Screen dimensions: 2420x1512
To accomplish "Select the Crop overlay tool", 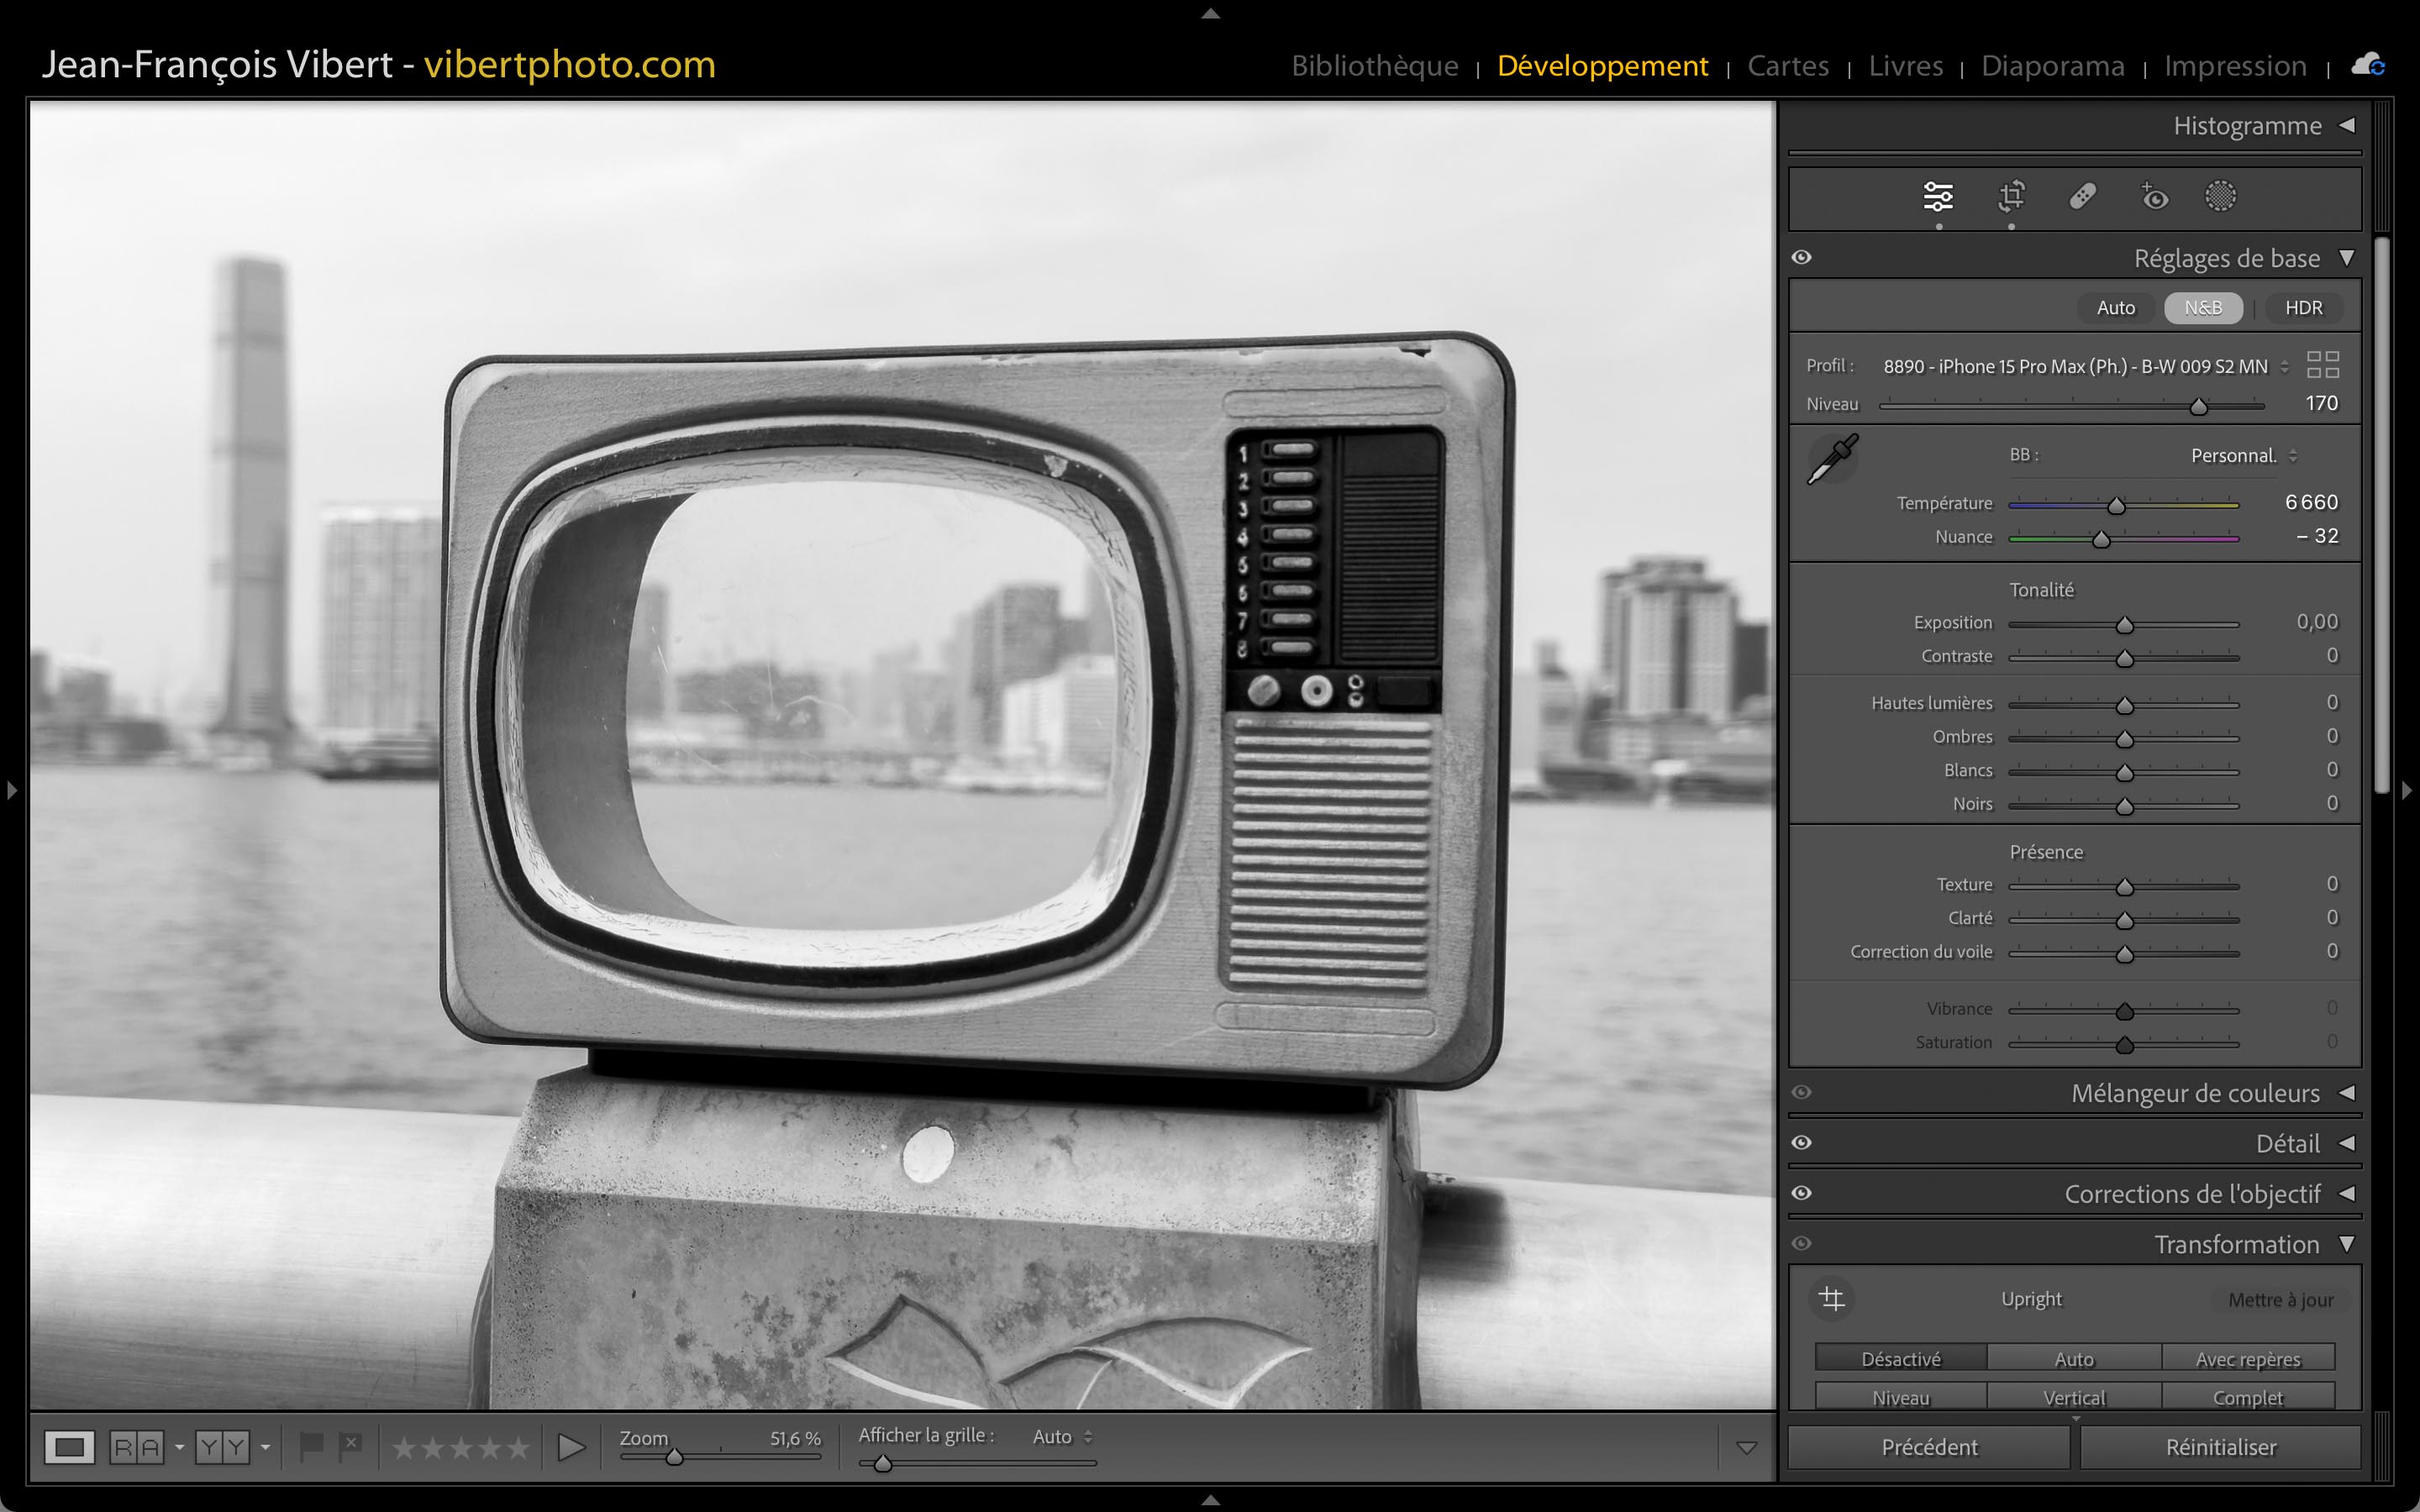I will tap(2011, 196).
